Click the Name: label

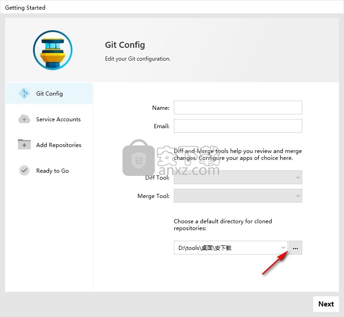(x=161, y=108)
